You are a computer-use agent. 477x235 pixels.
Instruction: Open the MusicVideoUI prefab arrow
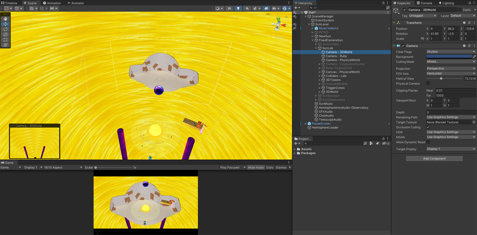click(389, 28)
